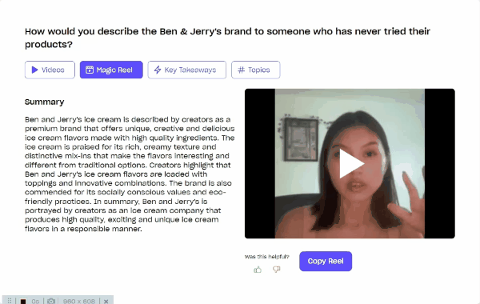Click the summary paragraph text

(130, 174)
